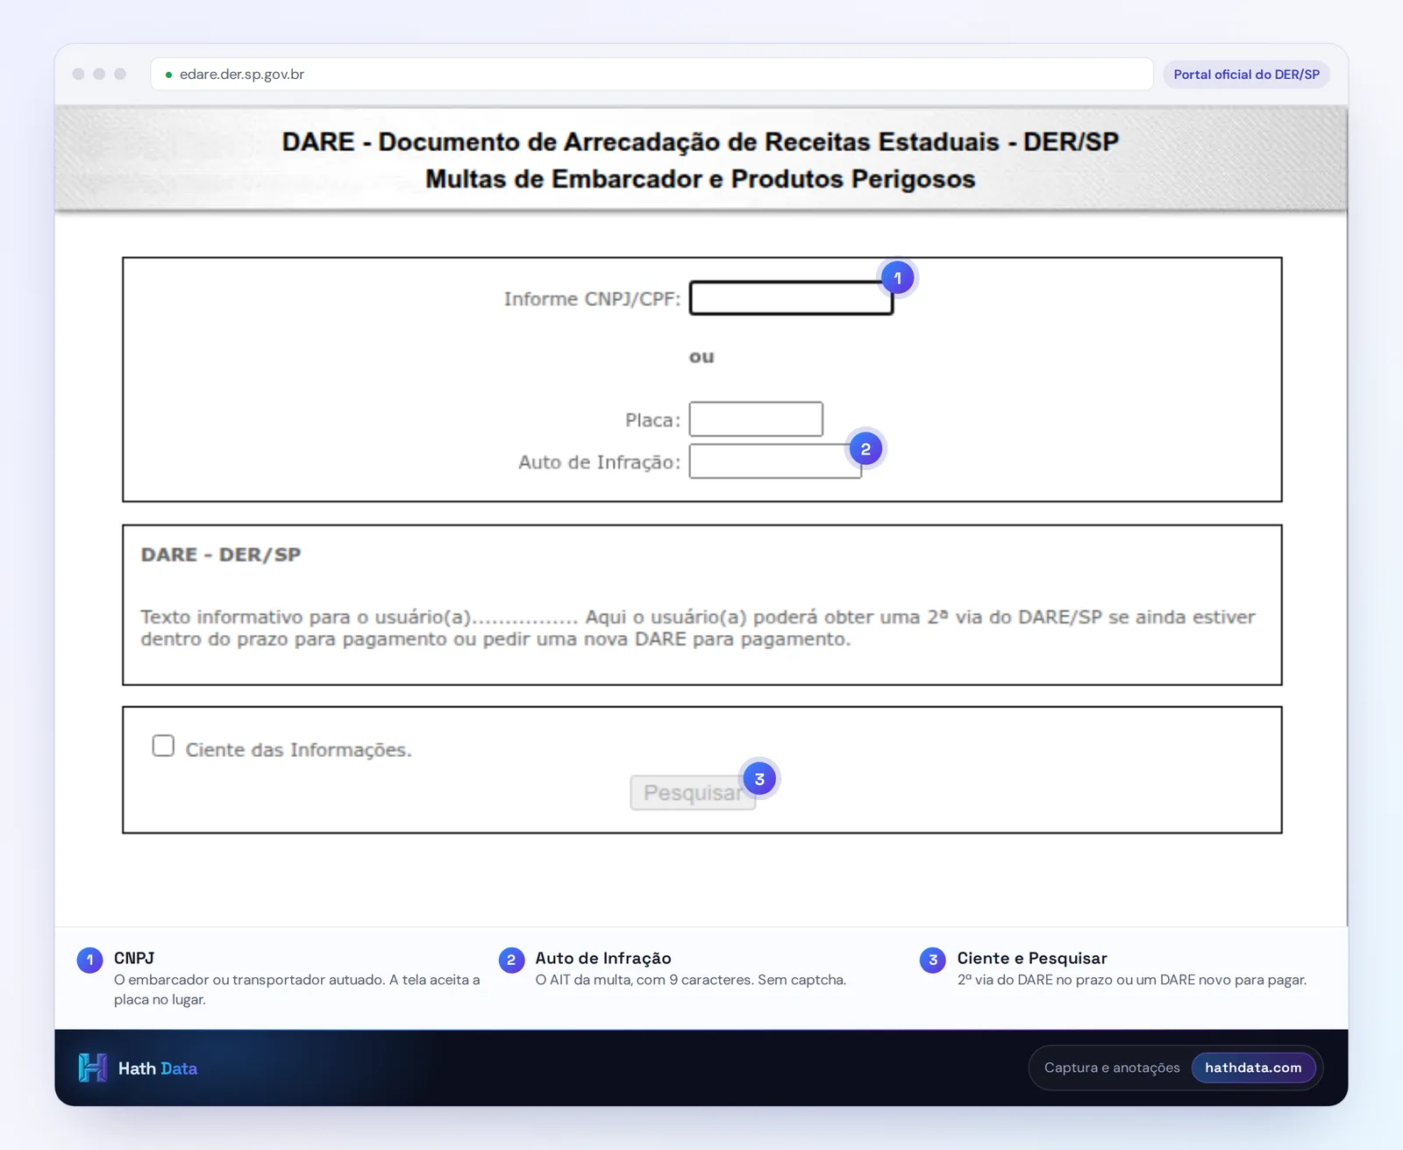Click the Portal oficial do DER/SP badge
This screenshot has width=1403, height=1150.
click(1246, 75)
